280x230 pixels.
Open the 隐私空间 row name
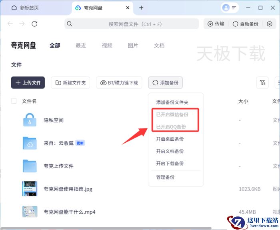(x=54, y=120)
